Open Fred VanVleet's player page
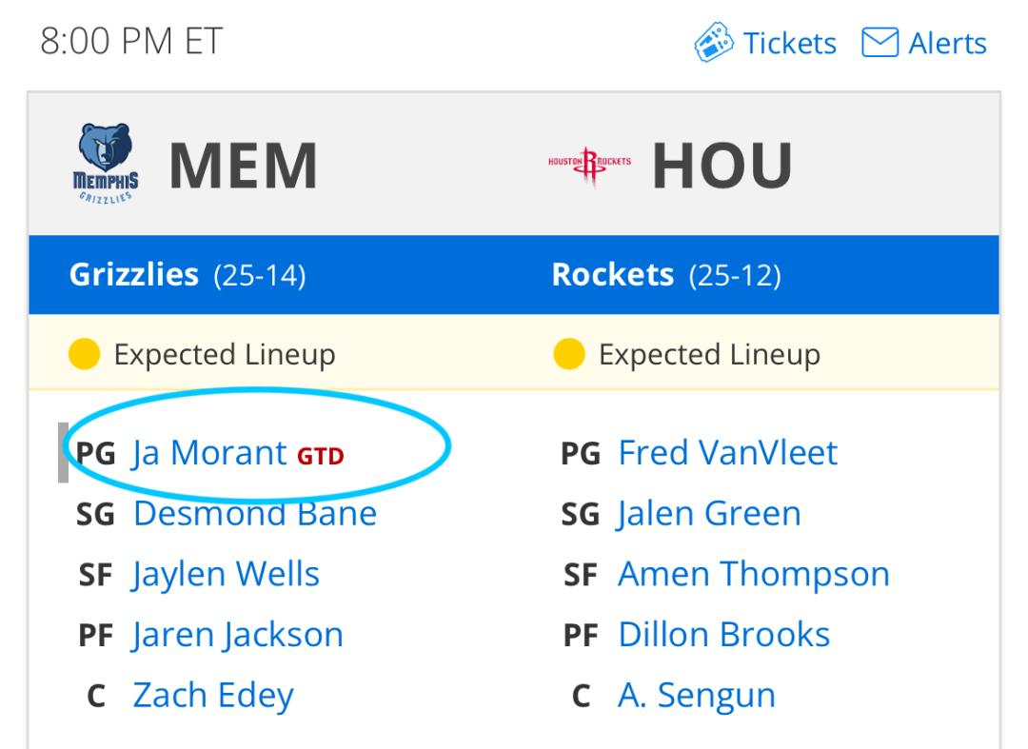The height and width of the screenshot is (749, 1028). [728, 452]
